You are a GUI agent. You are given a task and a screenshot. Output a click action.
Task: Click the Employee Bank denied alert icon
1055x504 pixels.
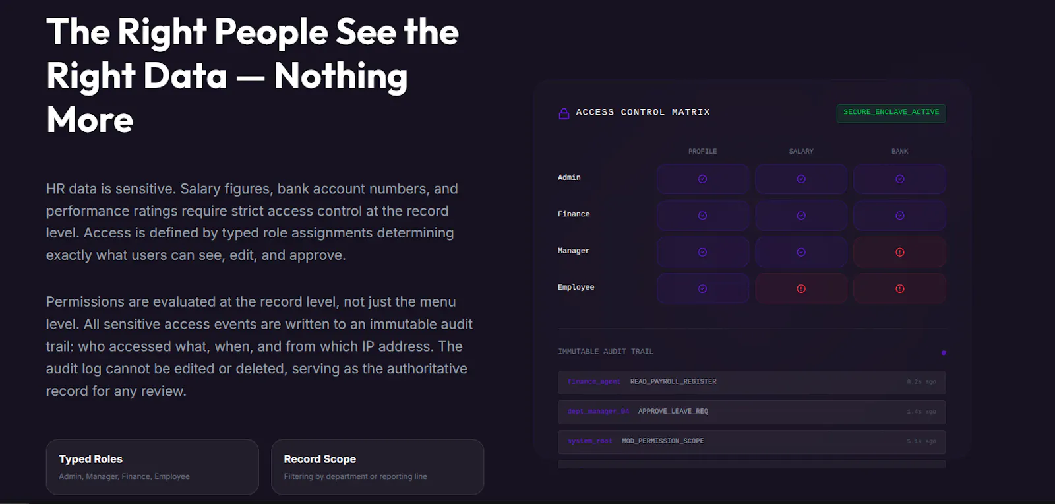[900, 288]
